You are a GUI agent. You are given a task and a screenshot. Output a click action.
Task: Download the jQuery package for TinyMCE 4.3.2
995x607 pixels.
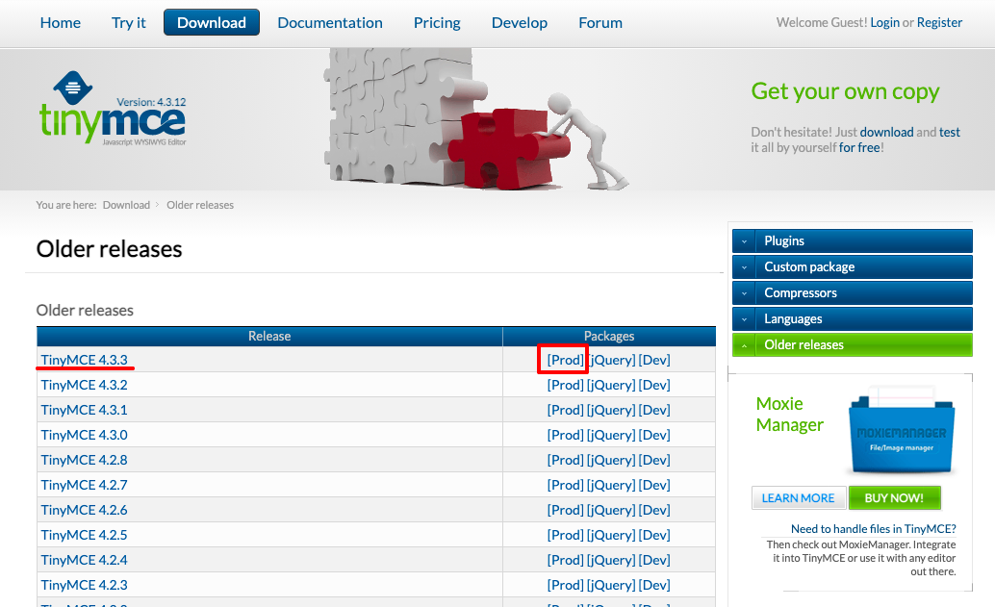pos(612,384)
